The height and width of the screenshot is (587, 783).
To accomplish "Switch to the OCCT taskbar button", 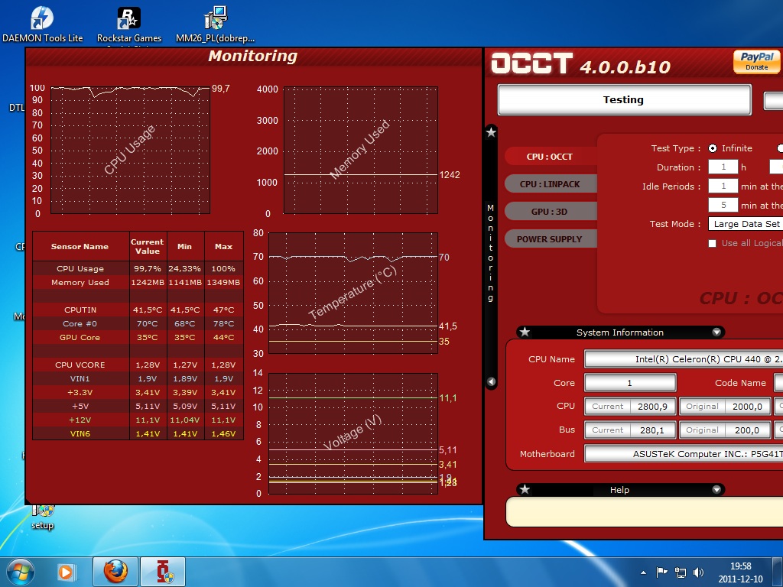I will click(x=163, y=572).
